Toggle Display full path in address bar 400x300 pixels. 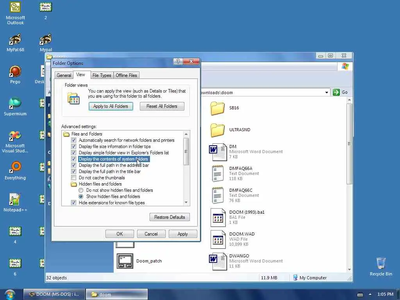click(73, 165)
